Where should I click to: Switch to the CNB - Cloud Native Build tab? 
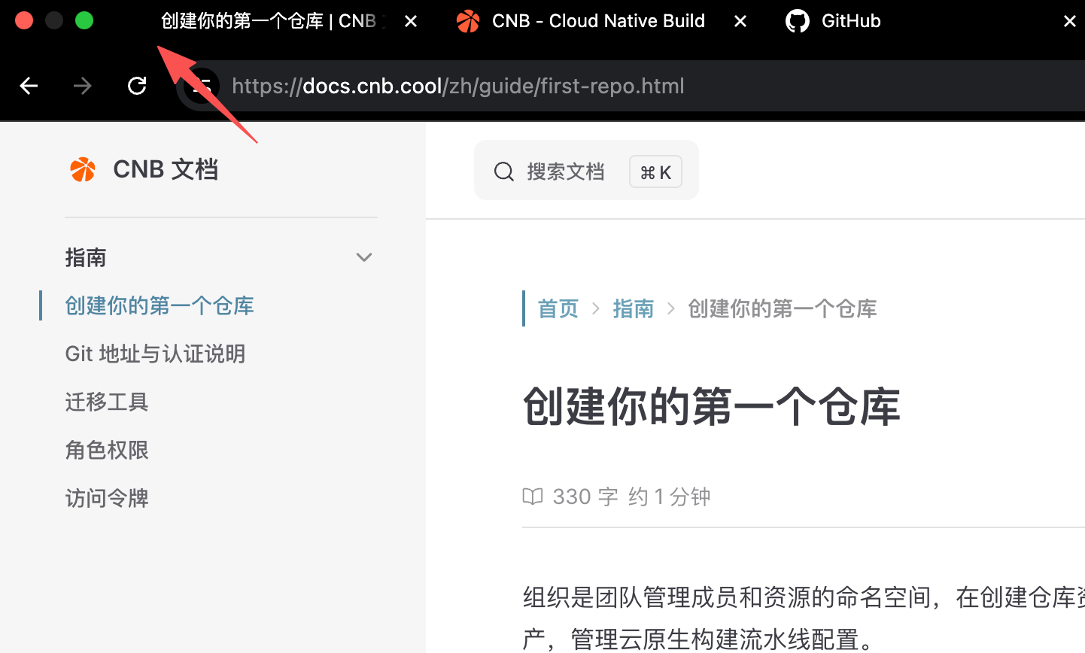pos(598,20)
